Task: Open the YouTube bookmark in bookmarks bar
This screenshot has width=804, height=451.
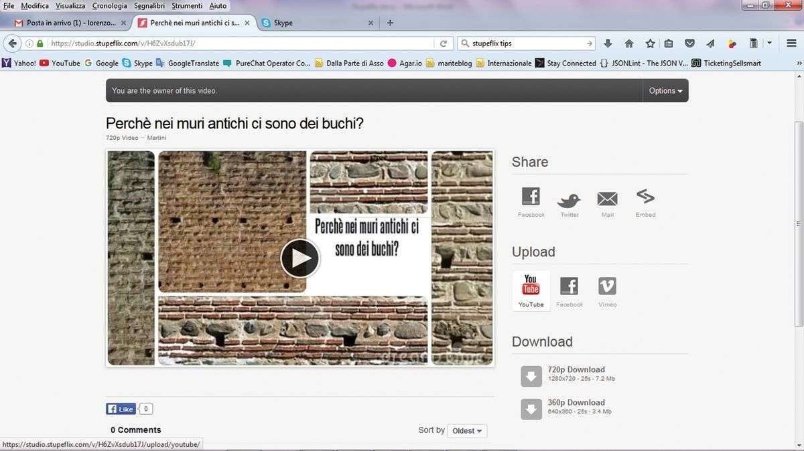Action: click(60, 64)
